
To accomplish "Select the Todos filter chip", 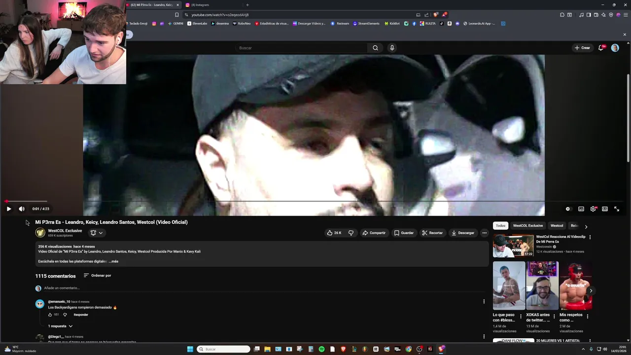I will pos(500,226).
